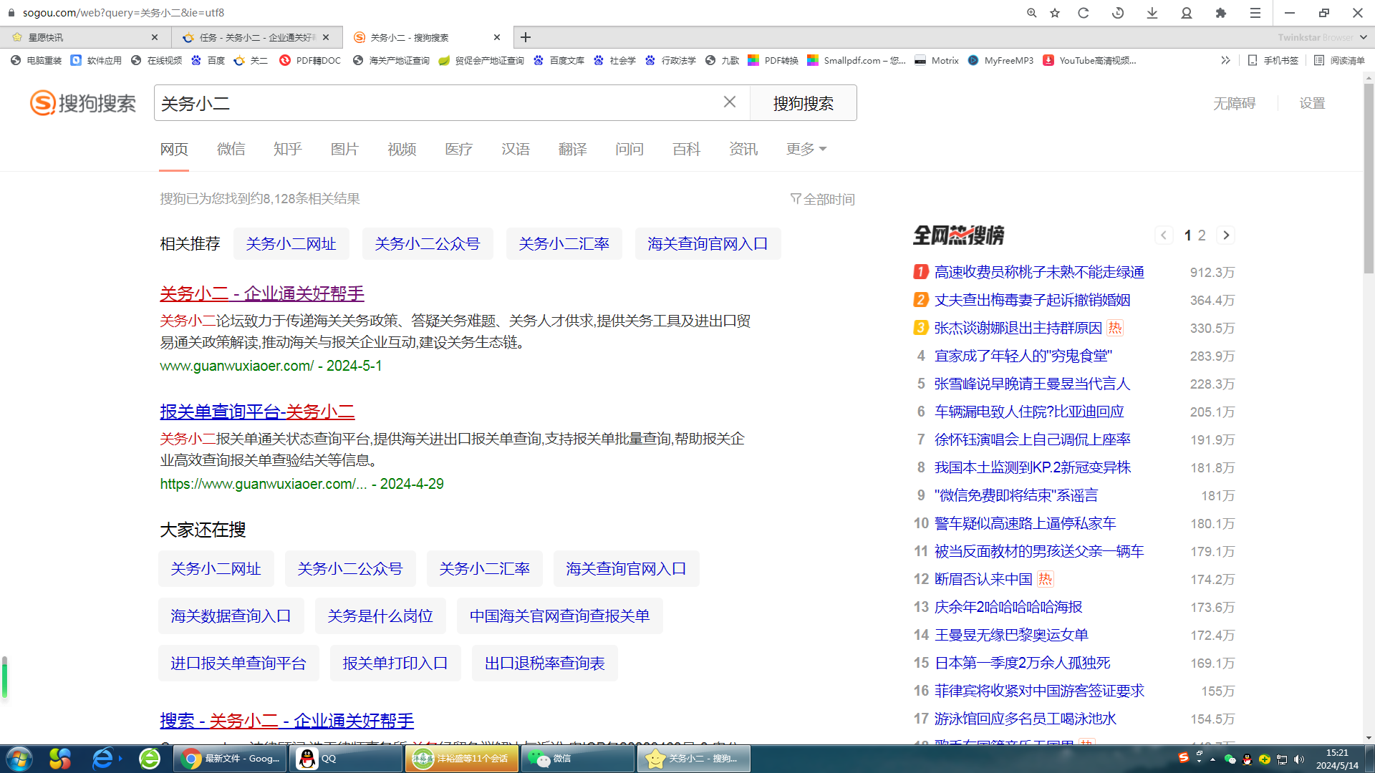Image resolution: width=1375 pixels, height=773 pixels.
Task: Open YouTube高清视频 bookmark
Action: point(1089,61)
